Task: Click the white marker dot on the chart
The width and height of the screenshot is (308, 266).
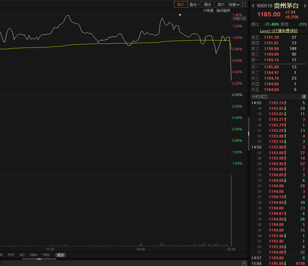Action: (x=180, y=15)
